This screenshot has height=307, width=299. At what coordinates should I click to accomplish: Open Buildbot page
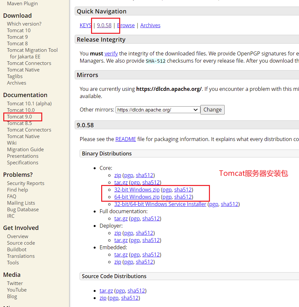coord(17,250)
